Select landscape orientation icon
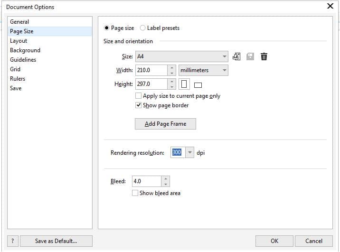The width and height of the screenshot is (340, 252). click(x=198, y=85)
